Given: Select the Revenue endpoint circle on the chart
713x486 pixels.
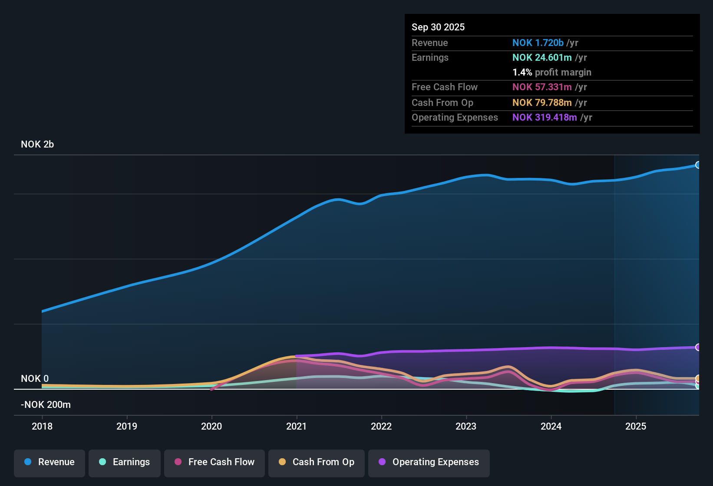Looking at the screenshot, I should pyautogui.click(x=698, y=165).
